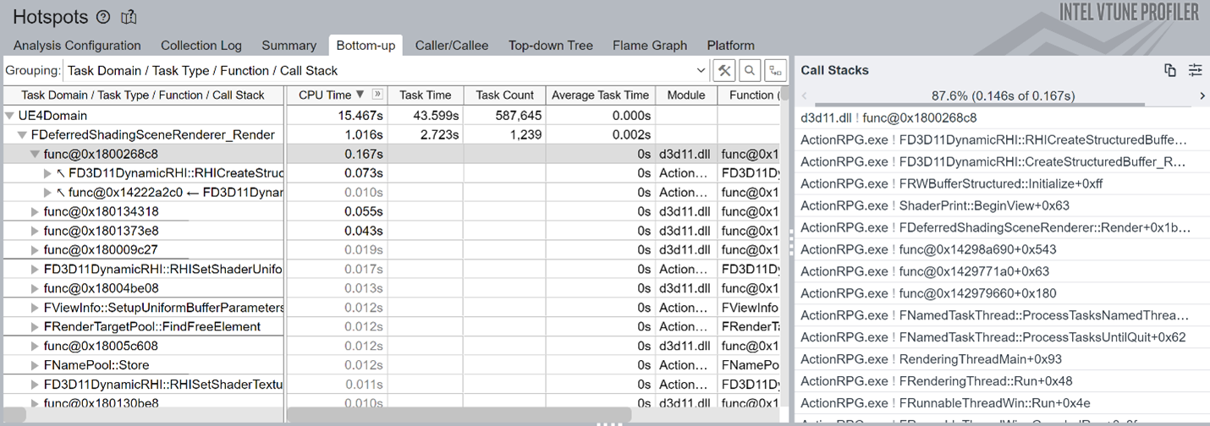Collapse the UE4Domain tree node
The height and width of the screenshot is (426, 1210).
(x=9, y=116)
